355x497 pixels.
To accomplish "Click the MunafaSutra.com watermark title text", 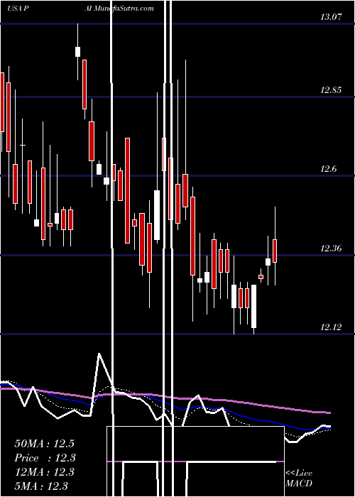I will pyautogui.click(x=124, y=9).
